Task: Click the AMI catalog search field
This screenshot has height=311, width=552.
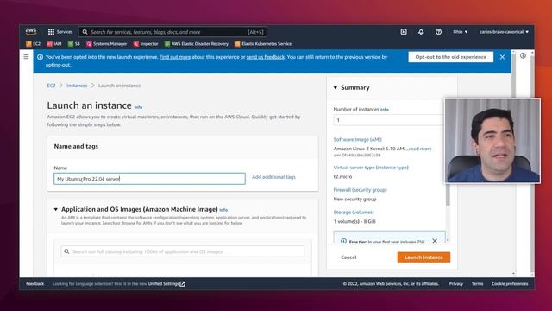Action: pyautogui.click(x=182, y=251)
